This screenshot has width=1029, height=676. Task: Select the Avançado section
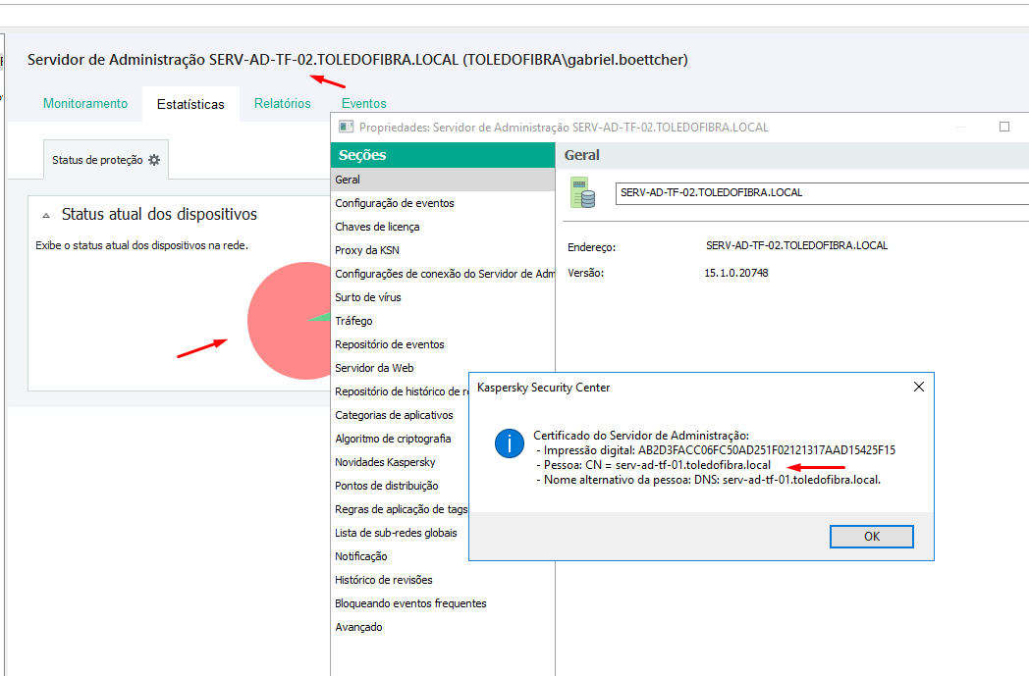[443, 628]
